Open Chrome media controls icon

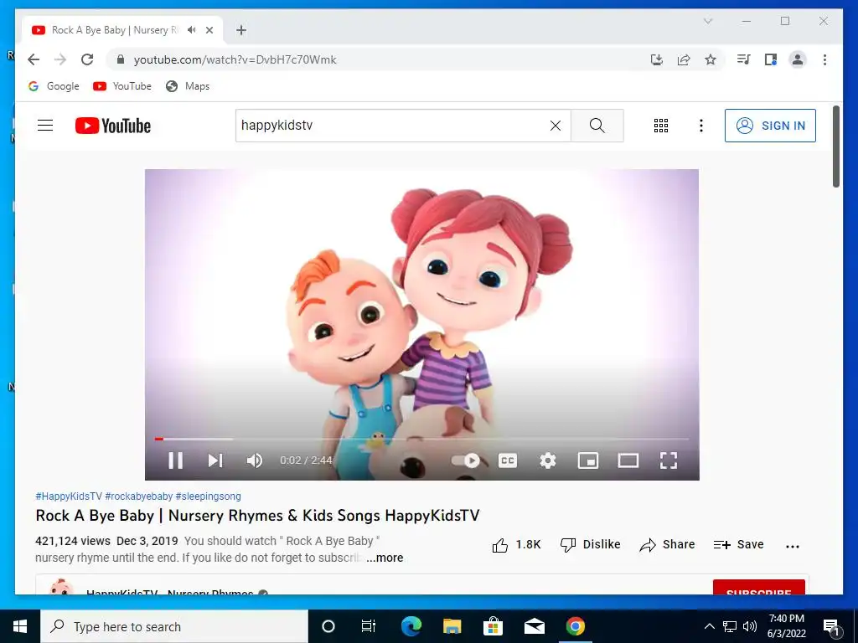click(x=743, y=59)
